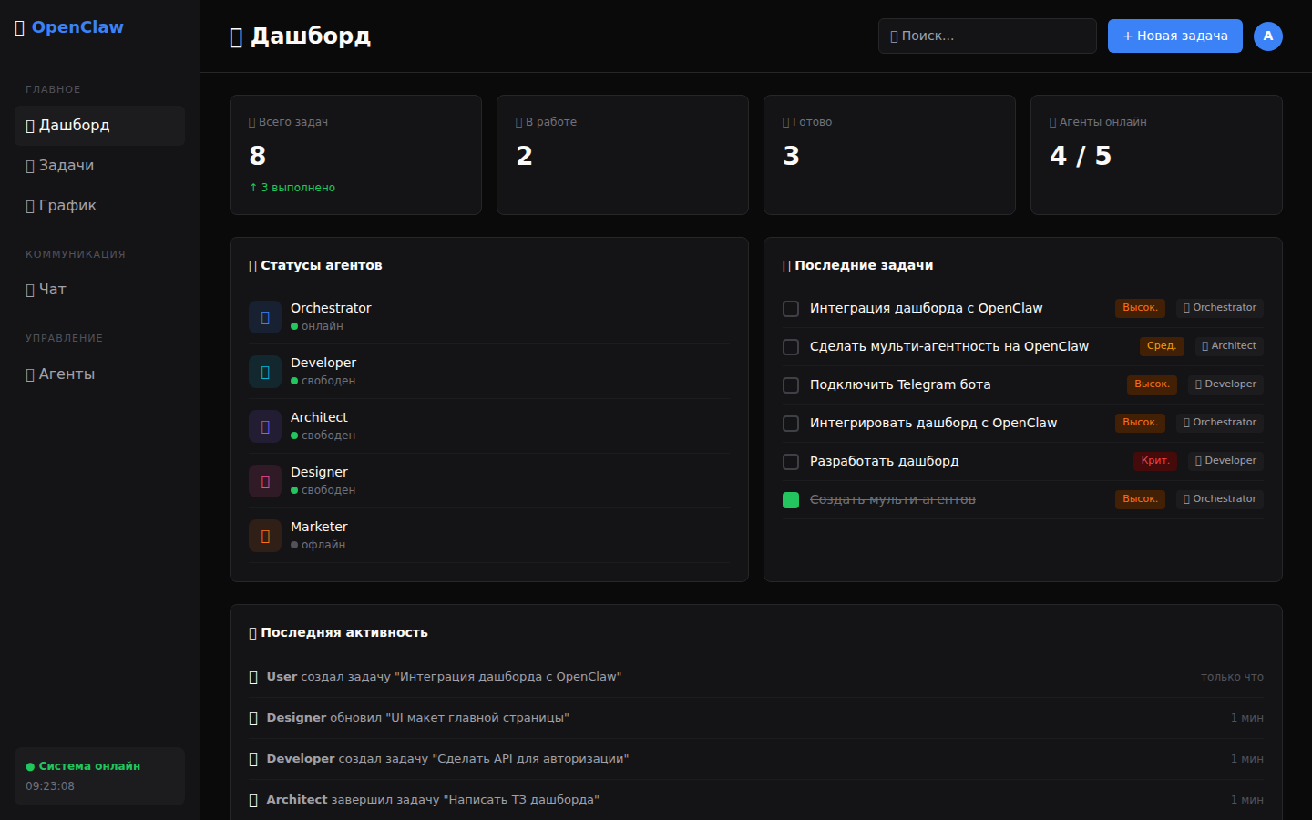
Task: Click activity icon next to User entry
Action: coord(253,677)
